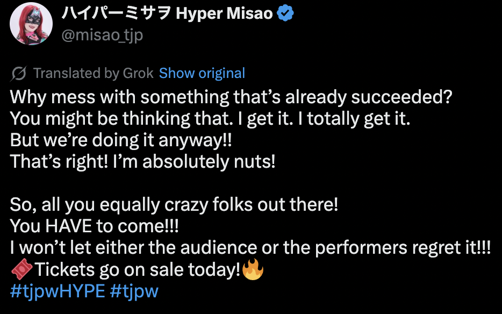Click the 'Hyper Misao' English display name
The image size is (502, 314).
point(224,13)
